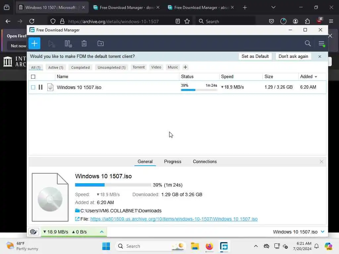
Task: Go back in Firefox navigation
Action: coord(8,21)
